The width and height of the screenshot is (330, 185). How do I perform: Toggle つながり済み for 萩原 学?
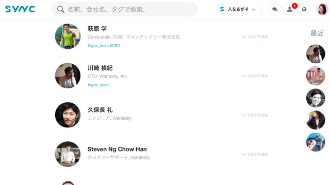[255, 36]
